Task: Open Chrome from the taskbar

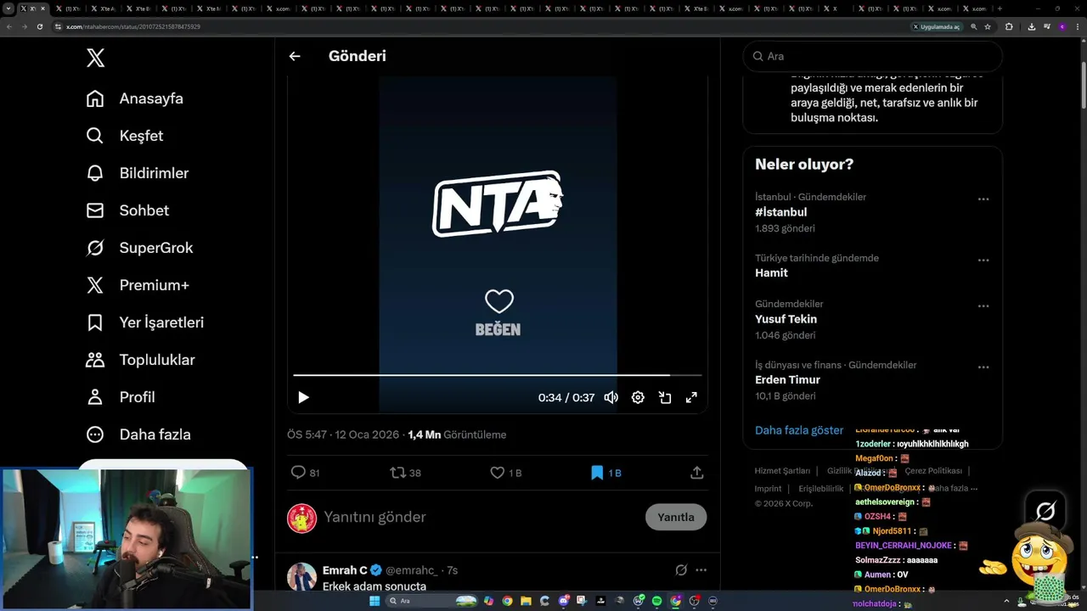Action: click(x=507, y=601)
